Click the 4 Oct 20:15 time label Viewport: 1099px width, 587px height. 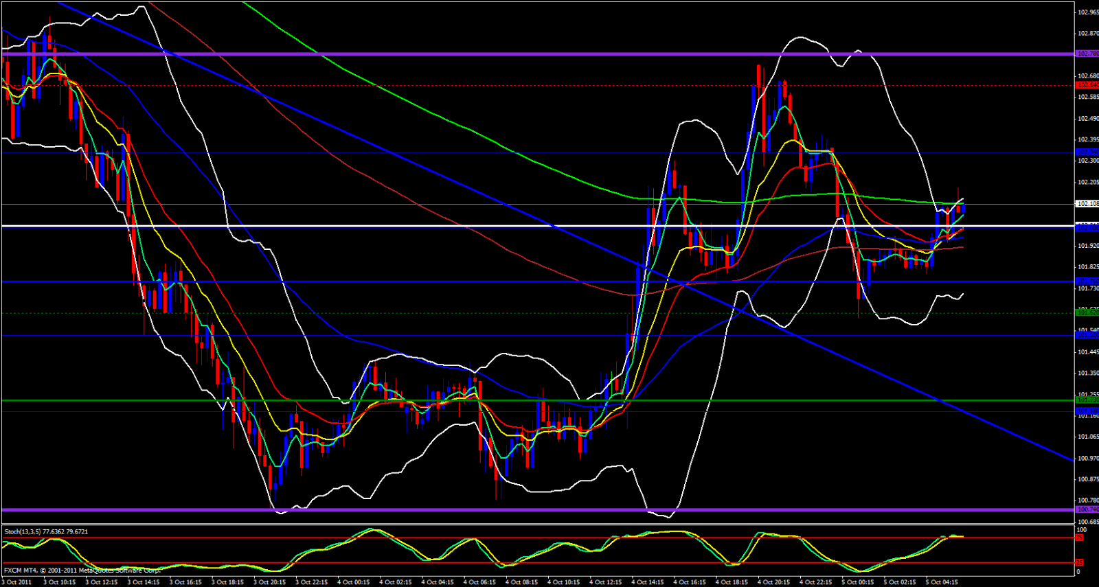click(773, 582)
